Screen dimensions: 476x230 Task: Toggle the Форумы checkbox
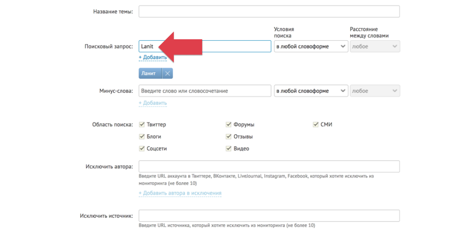point(229,124)
